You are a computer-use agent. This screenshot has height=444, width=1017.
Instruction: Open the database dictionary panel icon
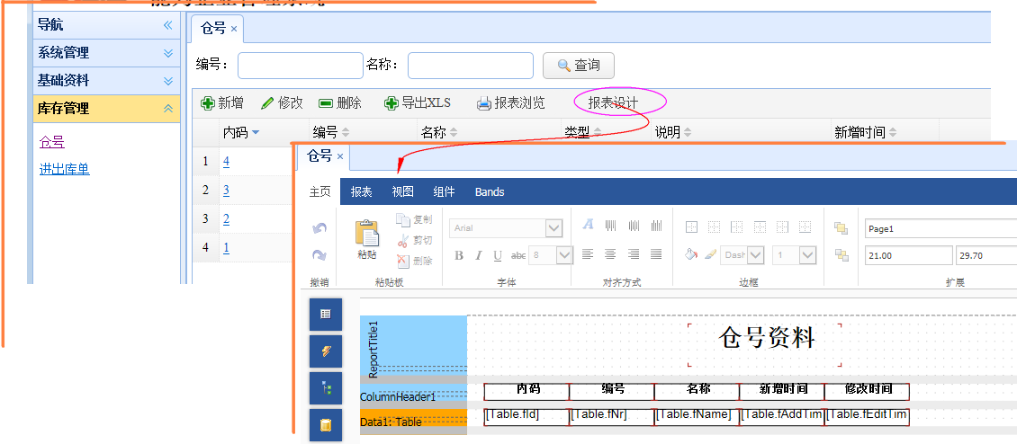click(326, 425)
